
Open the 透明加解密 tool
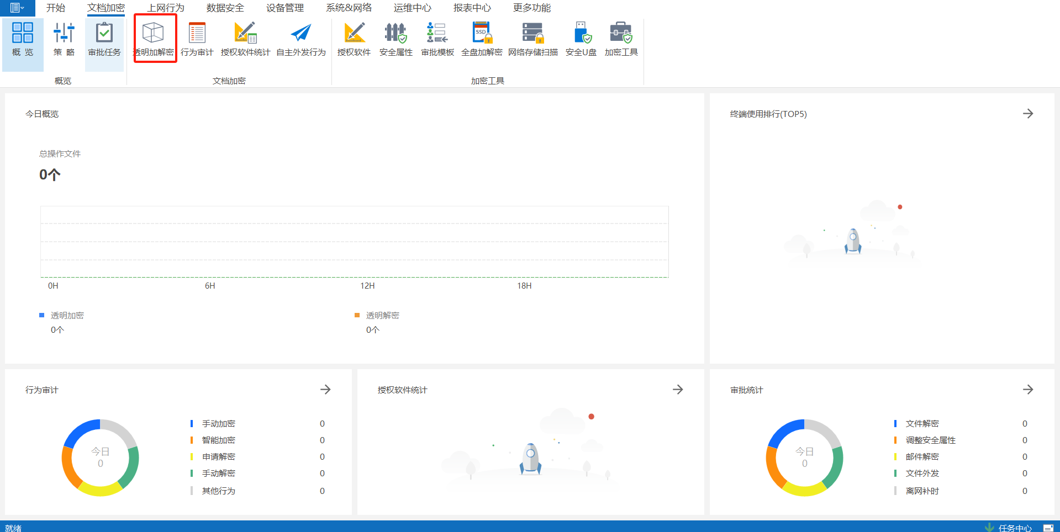pyautogui.click(x=154, y=39)
